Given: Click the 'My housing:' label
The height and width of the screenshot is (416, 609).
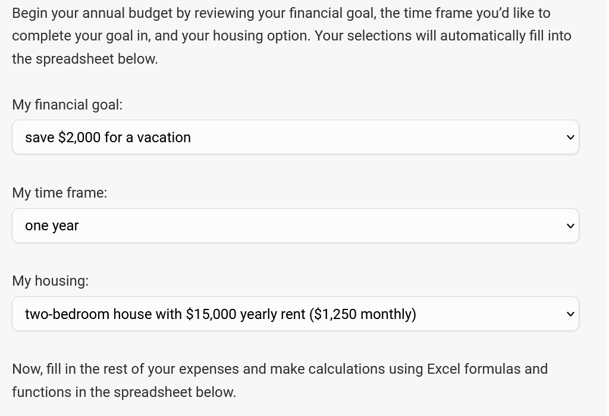Looking at the screenshot, I should tap(50, 281).
